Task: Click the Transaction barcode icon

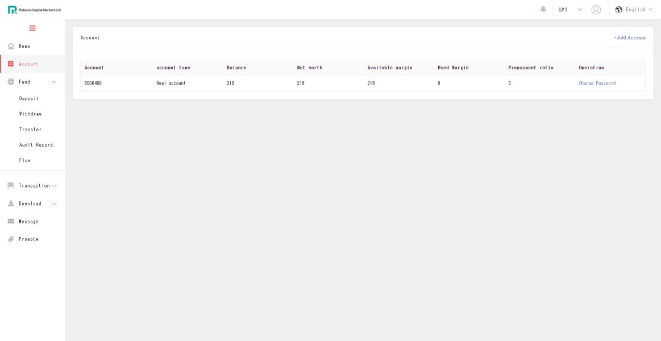Action: coord(11,185)
